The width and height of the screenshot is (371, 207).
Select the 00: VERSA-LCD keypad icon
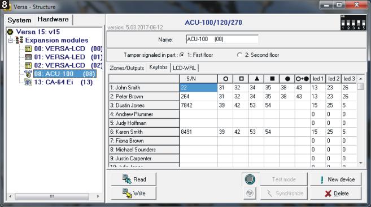click(28, 49)
